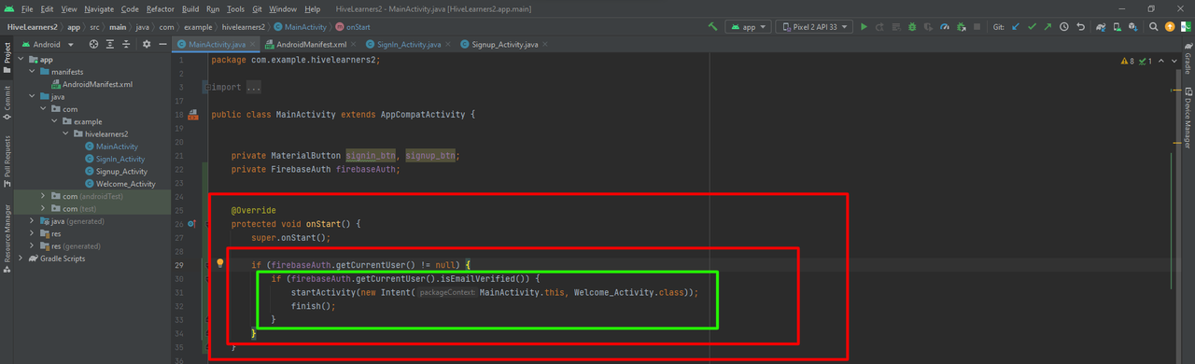Show Git history clock icon
Screen dimensions: 1195x364
1063,27
